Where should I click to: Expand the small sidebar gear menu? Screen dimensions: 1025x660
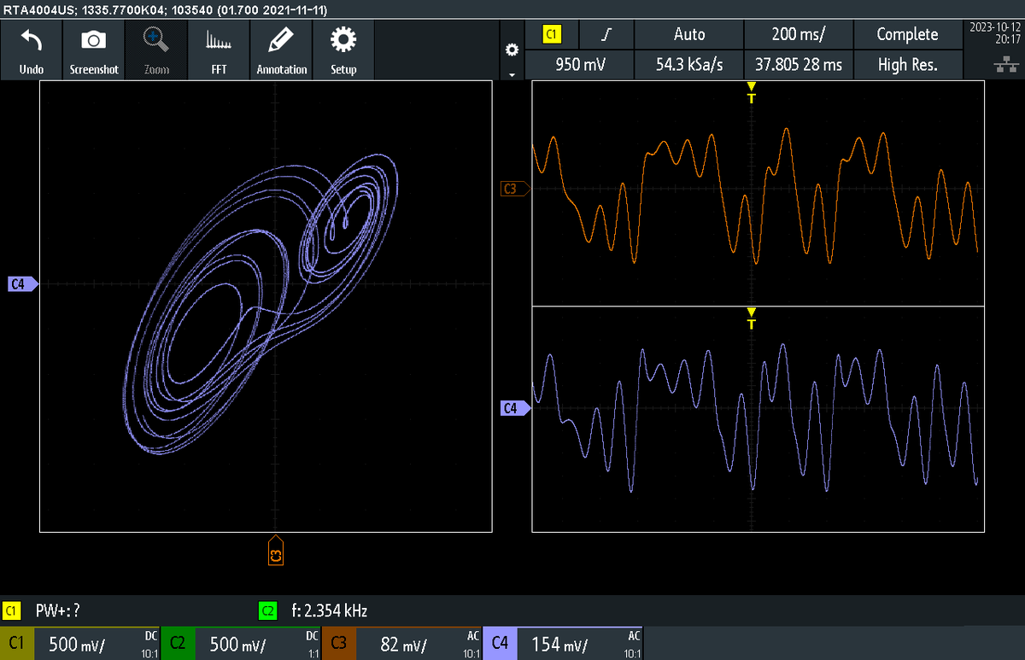coord(511,50)
